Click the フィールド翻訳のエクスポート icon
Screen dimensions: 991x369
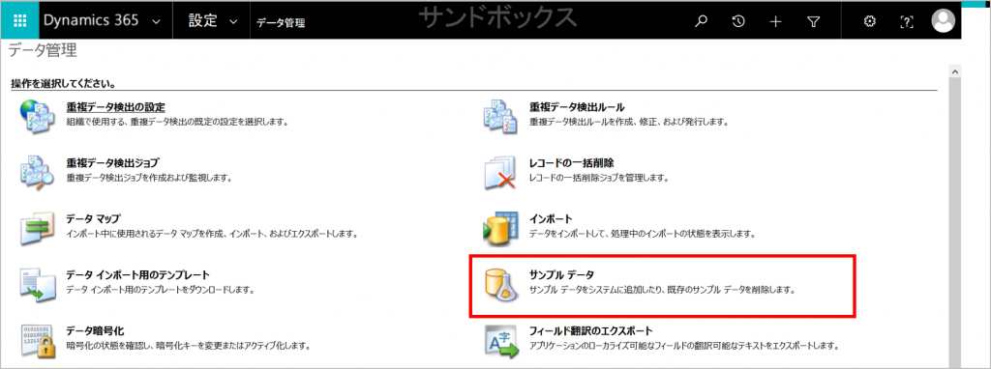click(501, 342)
